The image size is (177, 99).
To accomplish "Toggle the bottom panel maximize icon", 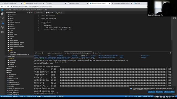I will pyautogui.click(x=171, y=53).
